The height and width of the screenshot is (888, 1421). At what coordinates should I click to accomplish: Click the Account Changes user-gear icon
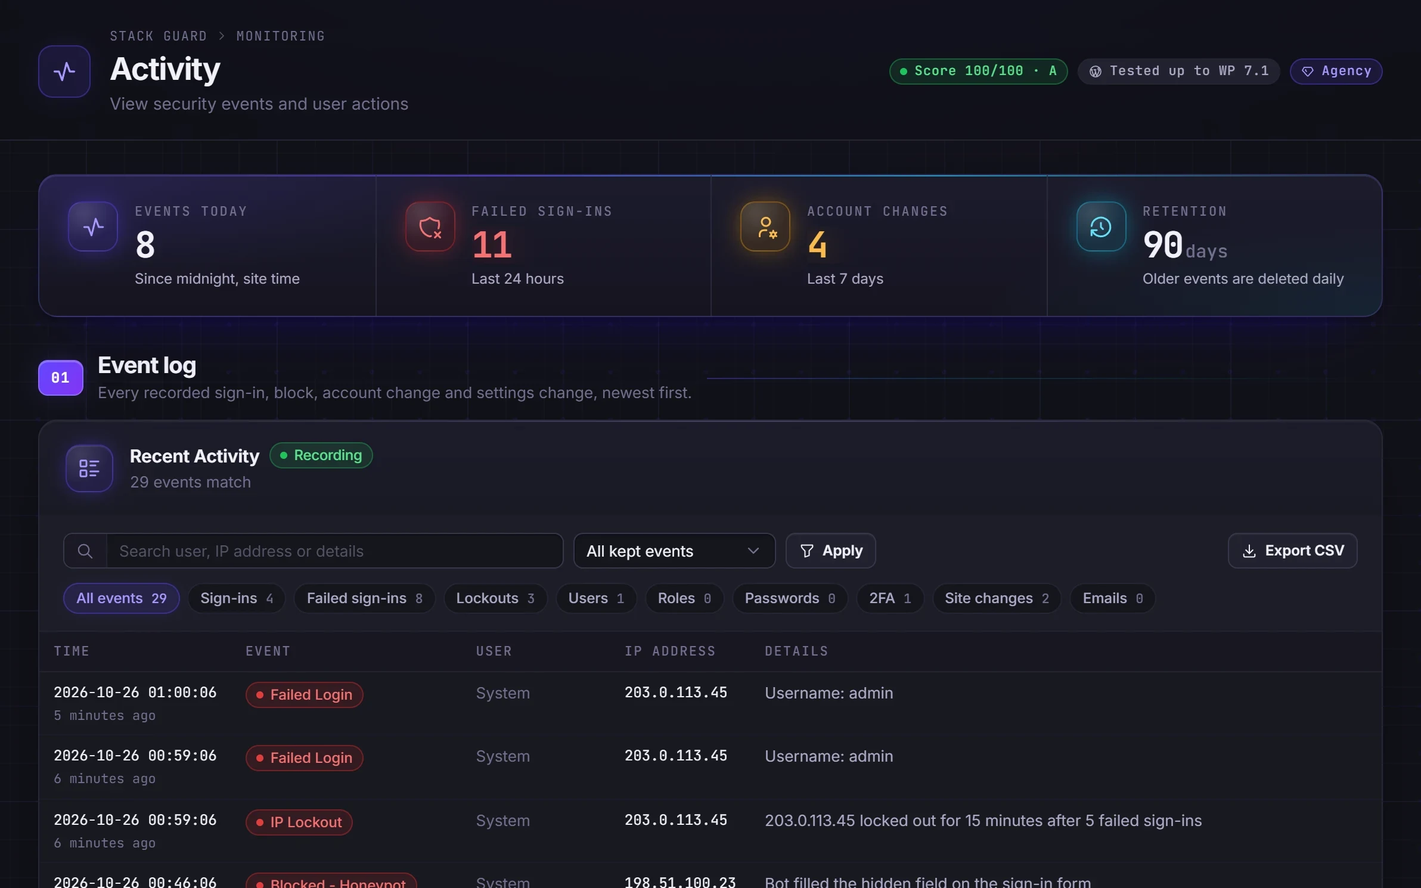point(765,226)
